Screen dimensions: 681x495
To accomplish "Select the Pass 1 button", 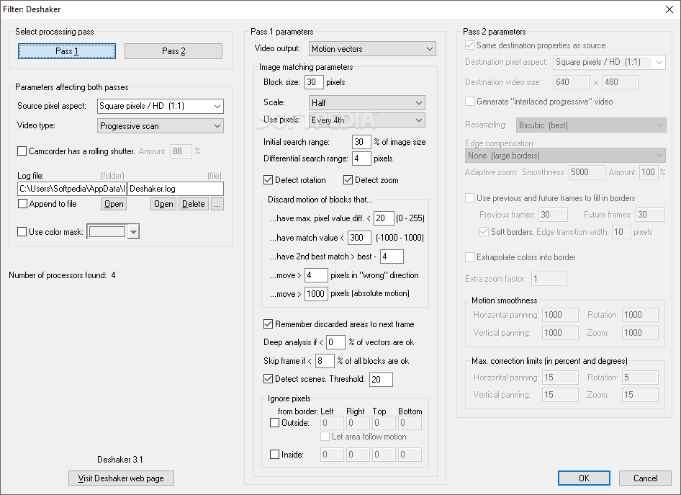I will tap(67, 51).
